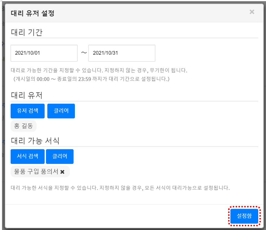266x230 pixels.
Task: Remove the 물품 구입 품의서 form tag
Action: [x=62, y=172]
